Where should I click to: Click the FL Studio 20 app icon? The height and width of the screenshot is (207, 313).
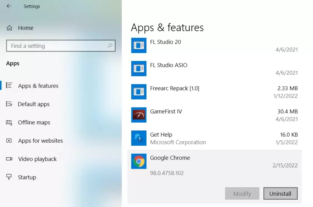pos(139,45)
